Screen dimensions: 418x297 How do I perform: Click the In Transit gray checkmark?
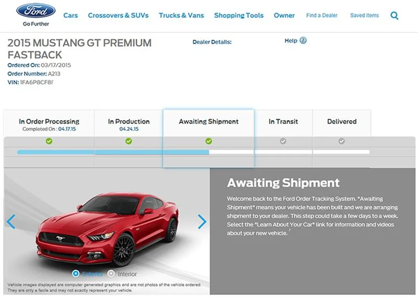click(x=283, y=141)
